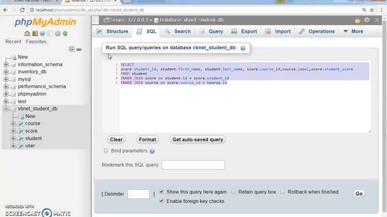The width and height of the screenshot is (387, 217).
Task: Click the score table icon
Action: pos(21,131)
